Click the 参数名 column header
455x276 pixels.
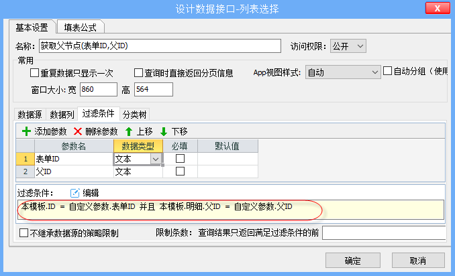pos(74,146)
